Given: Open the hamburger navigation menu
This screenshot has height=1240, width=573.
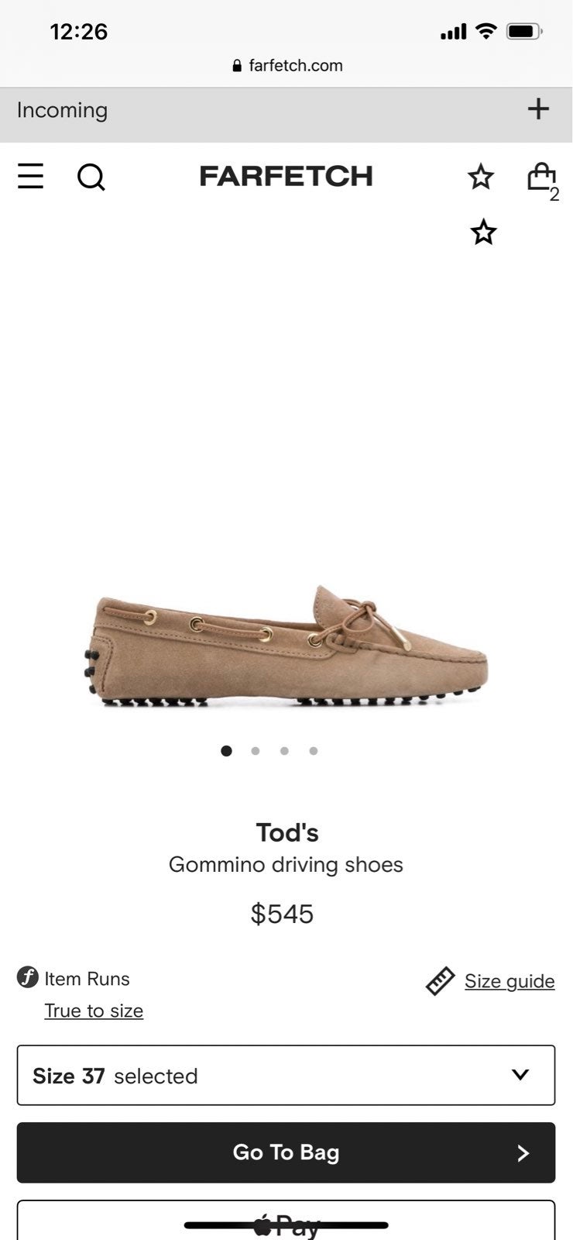Looking at the screenshot, I should [30, 177].
